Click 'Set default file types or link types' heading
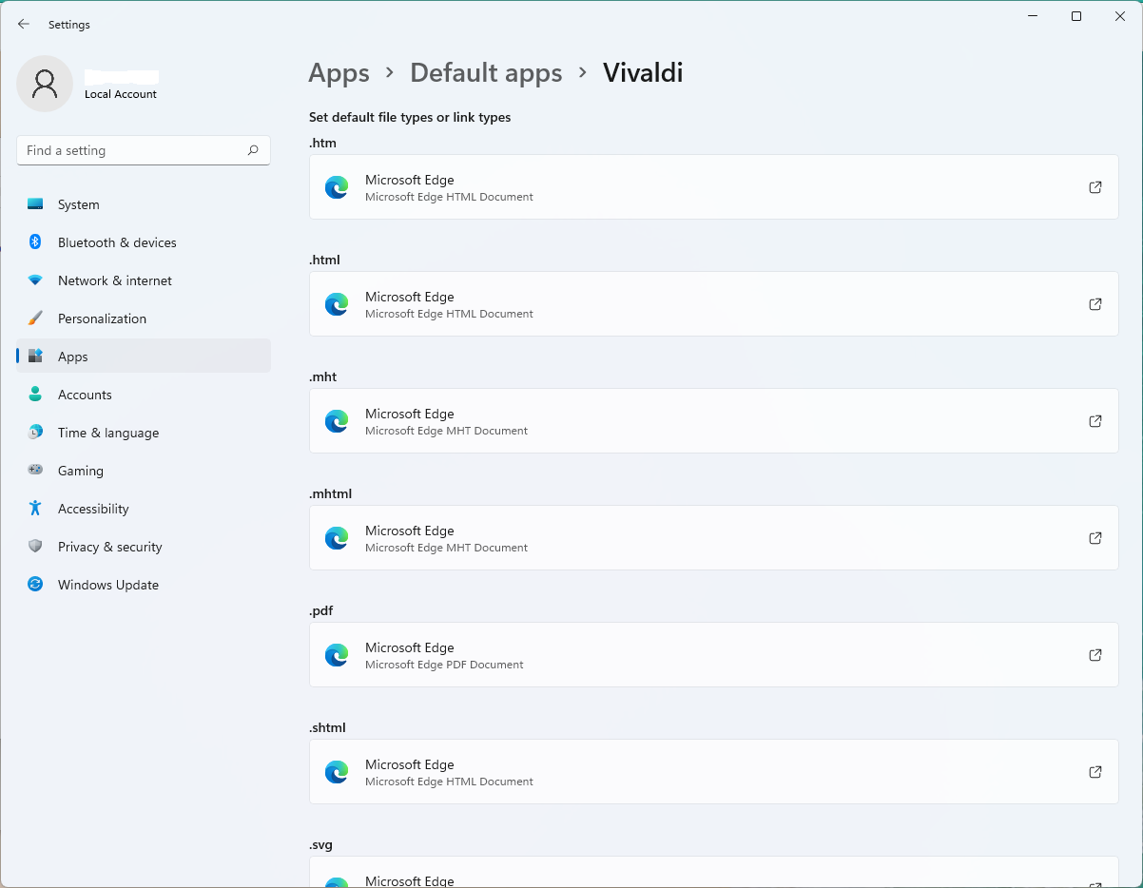The height and width of the screenshot is (888, 1143). click(x=410, y=118)
